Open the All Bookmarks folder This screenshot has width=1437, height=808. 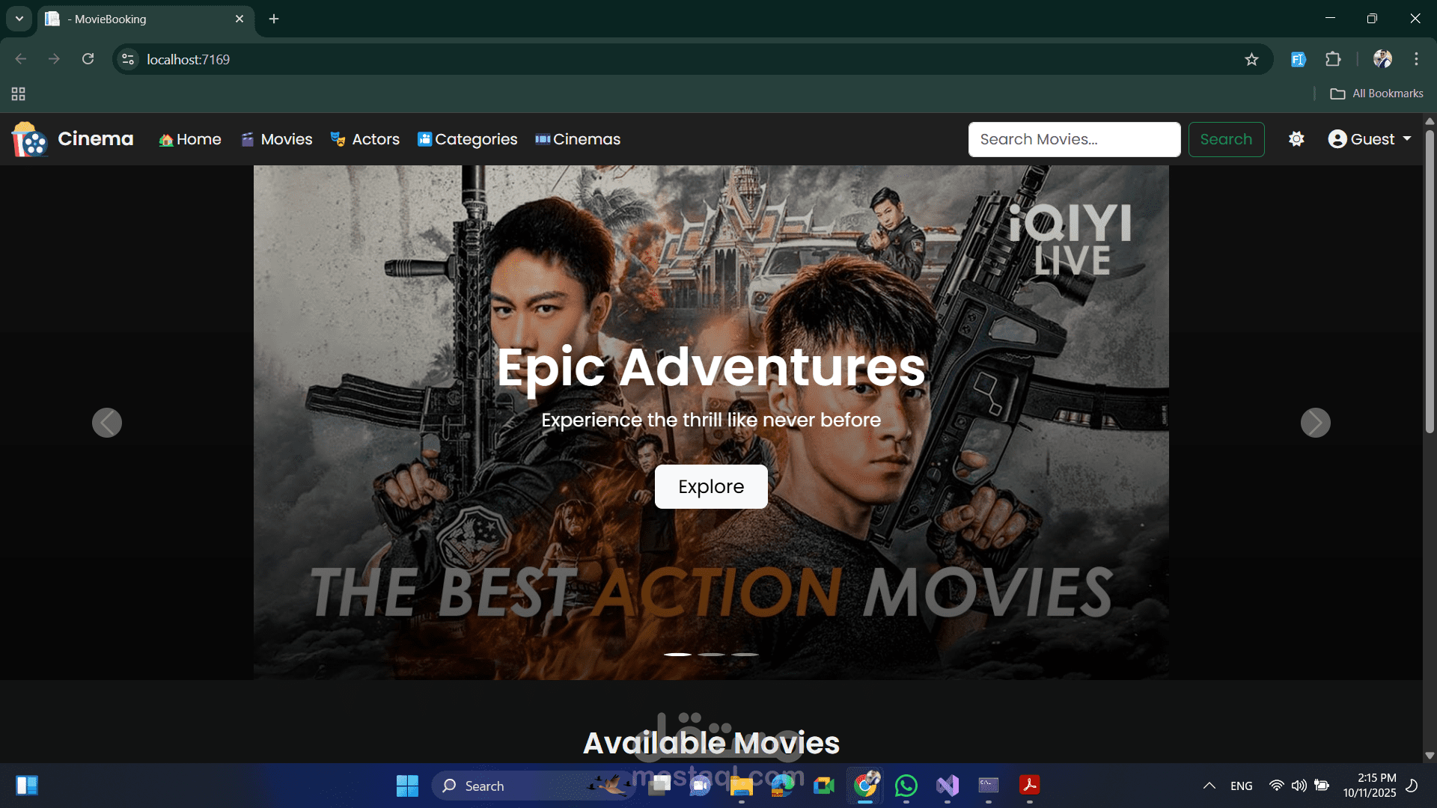click(x=1376, y=94)
